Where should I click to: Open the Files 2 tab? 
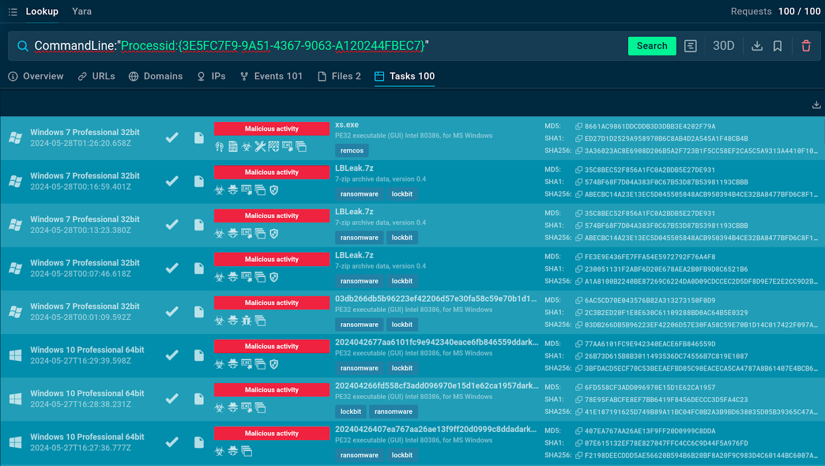pyautogui.click(x=339, y=76)
